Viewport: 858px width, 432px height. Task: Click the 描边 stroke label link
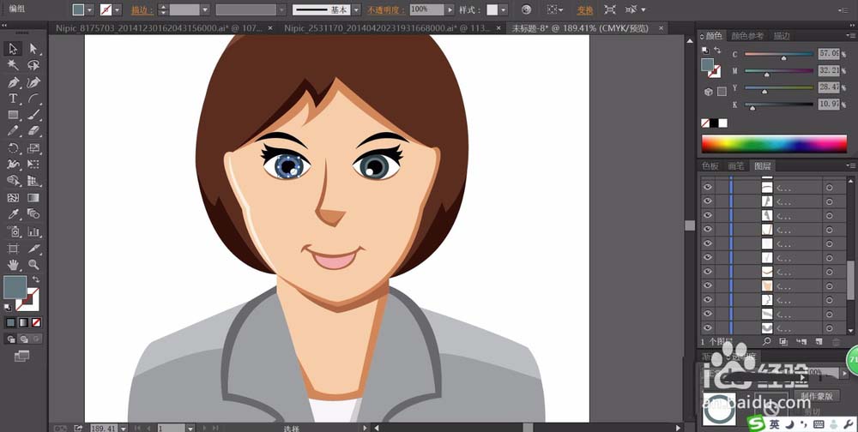pyautogui.click(x=138, y=10)
